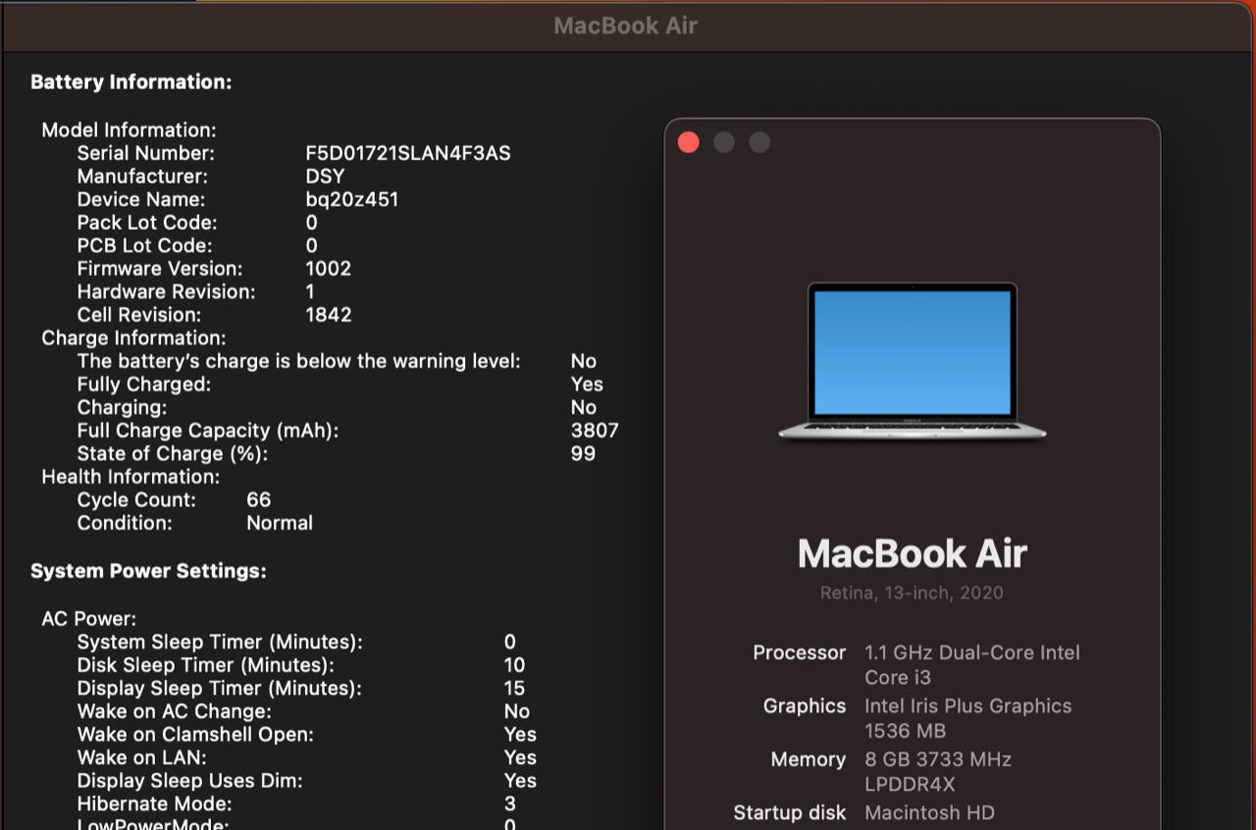Select cycle count value 66

(259, 500)
